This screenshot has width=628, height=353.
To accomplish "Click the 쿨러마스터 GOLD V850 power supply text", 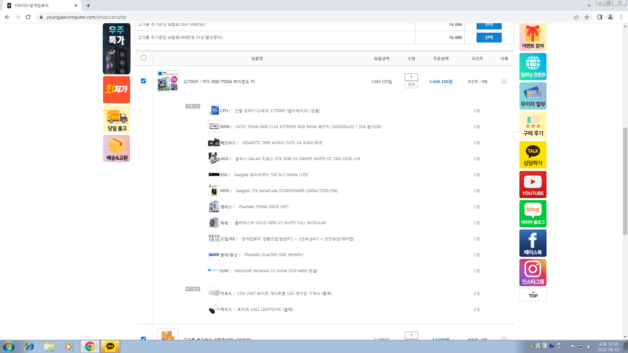I will [x=280, y=223].
